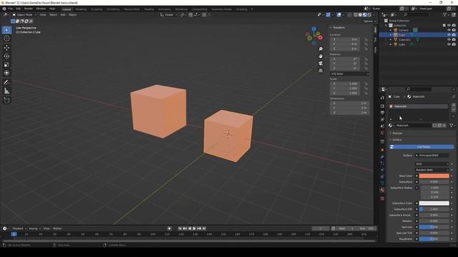Open the Object Mode dropdown
The width and height of the screenshot is (458, 257).
[24, 14]
